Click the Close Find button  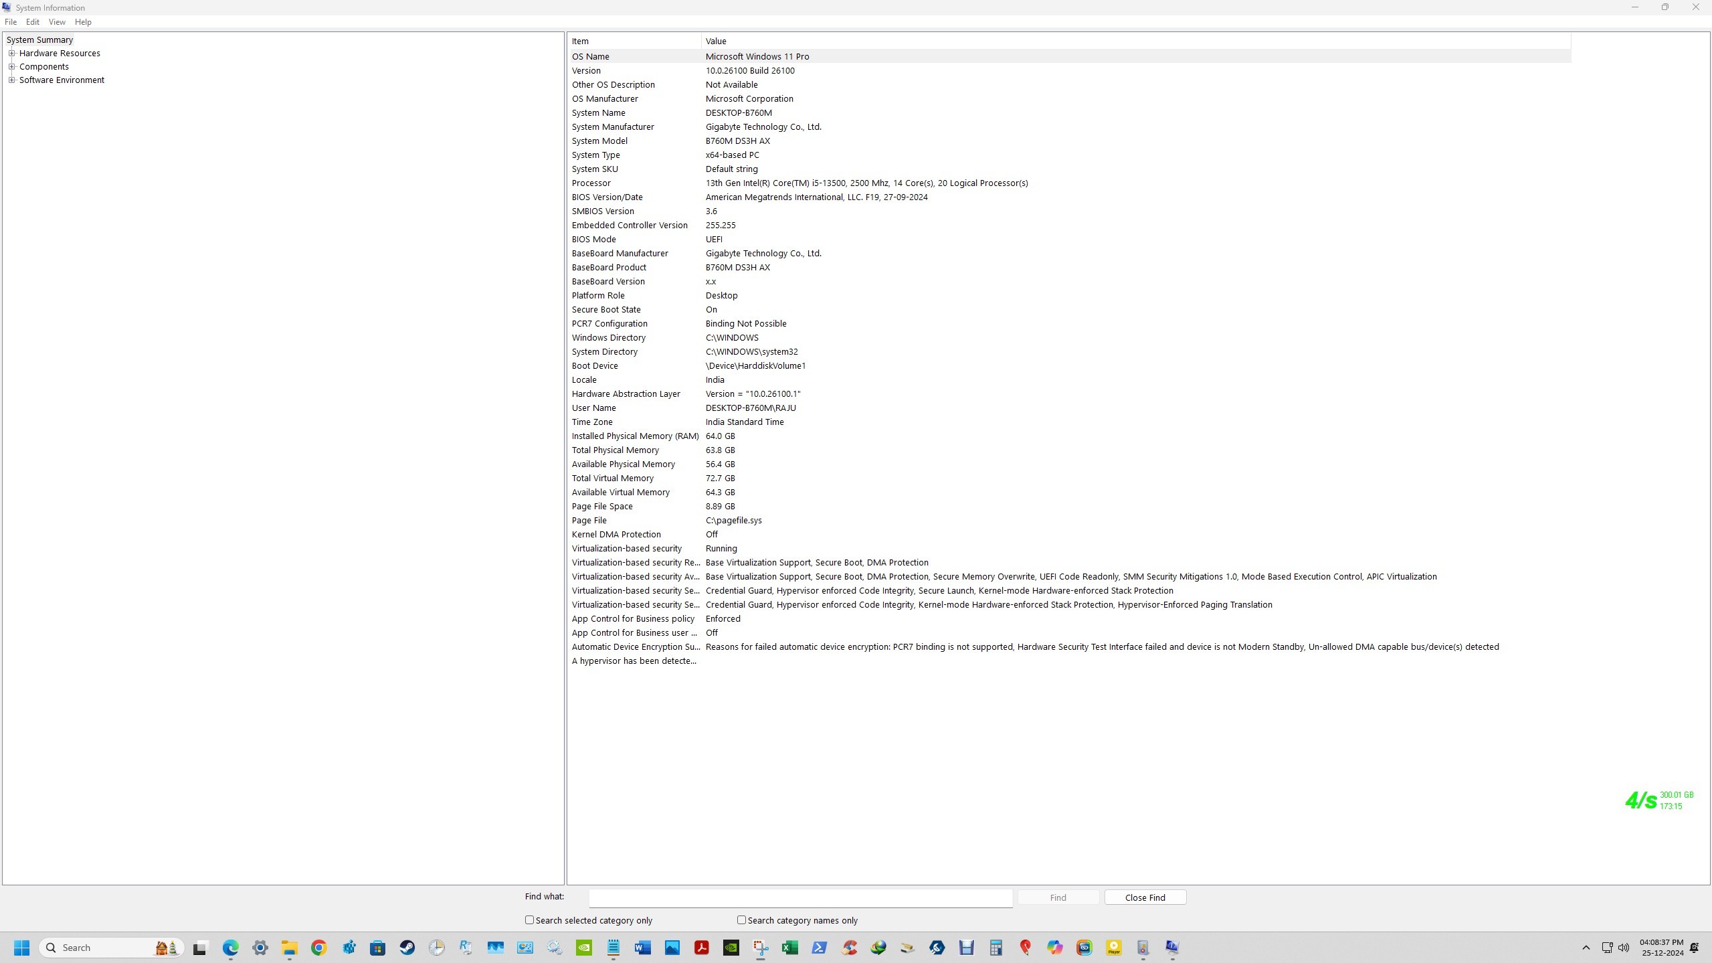[1145, 897]
